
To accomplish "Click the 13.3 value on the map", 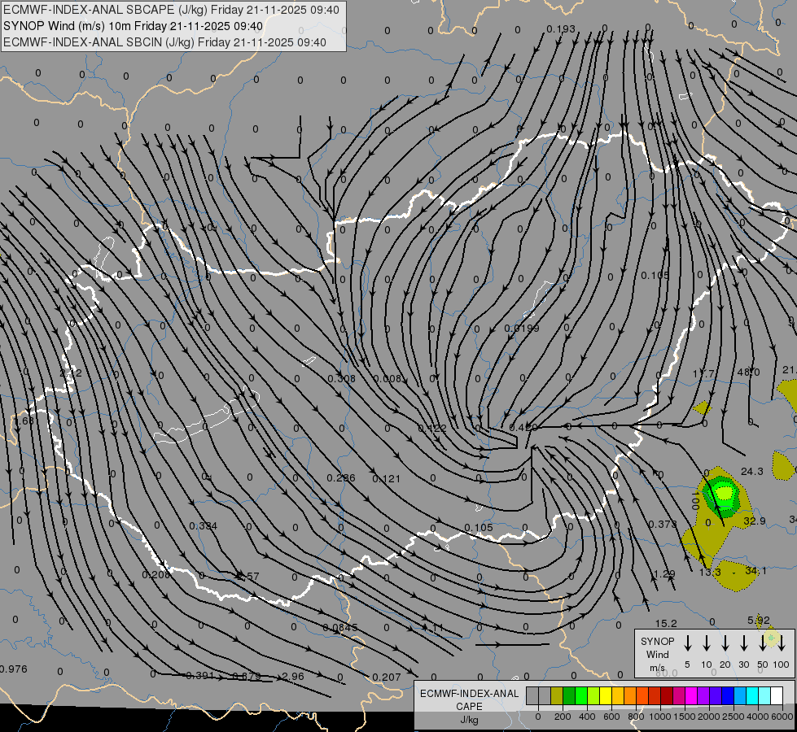I will click(x=710, y=572).
